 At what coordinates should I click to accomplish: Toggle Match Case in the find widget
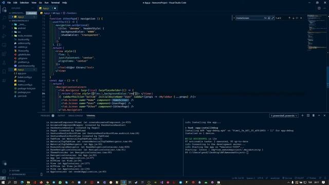coord(265,18)
